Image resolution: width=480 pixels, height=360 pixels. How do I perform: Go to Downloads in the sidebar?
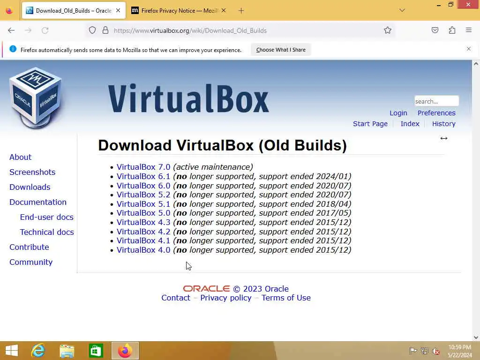point(30,187)
